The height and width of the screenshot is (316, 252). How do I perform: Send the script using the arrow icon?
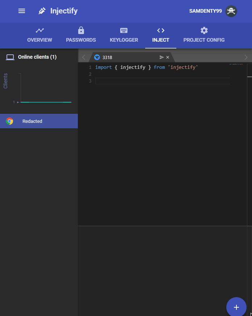(161, 57)
